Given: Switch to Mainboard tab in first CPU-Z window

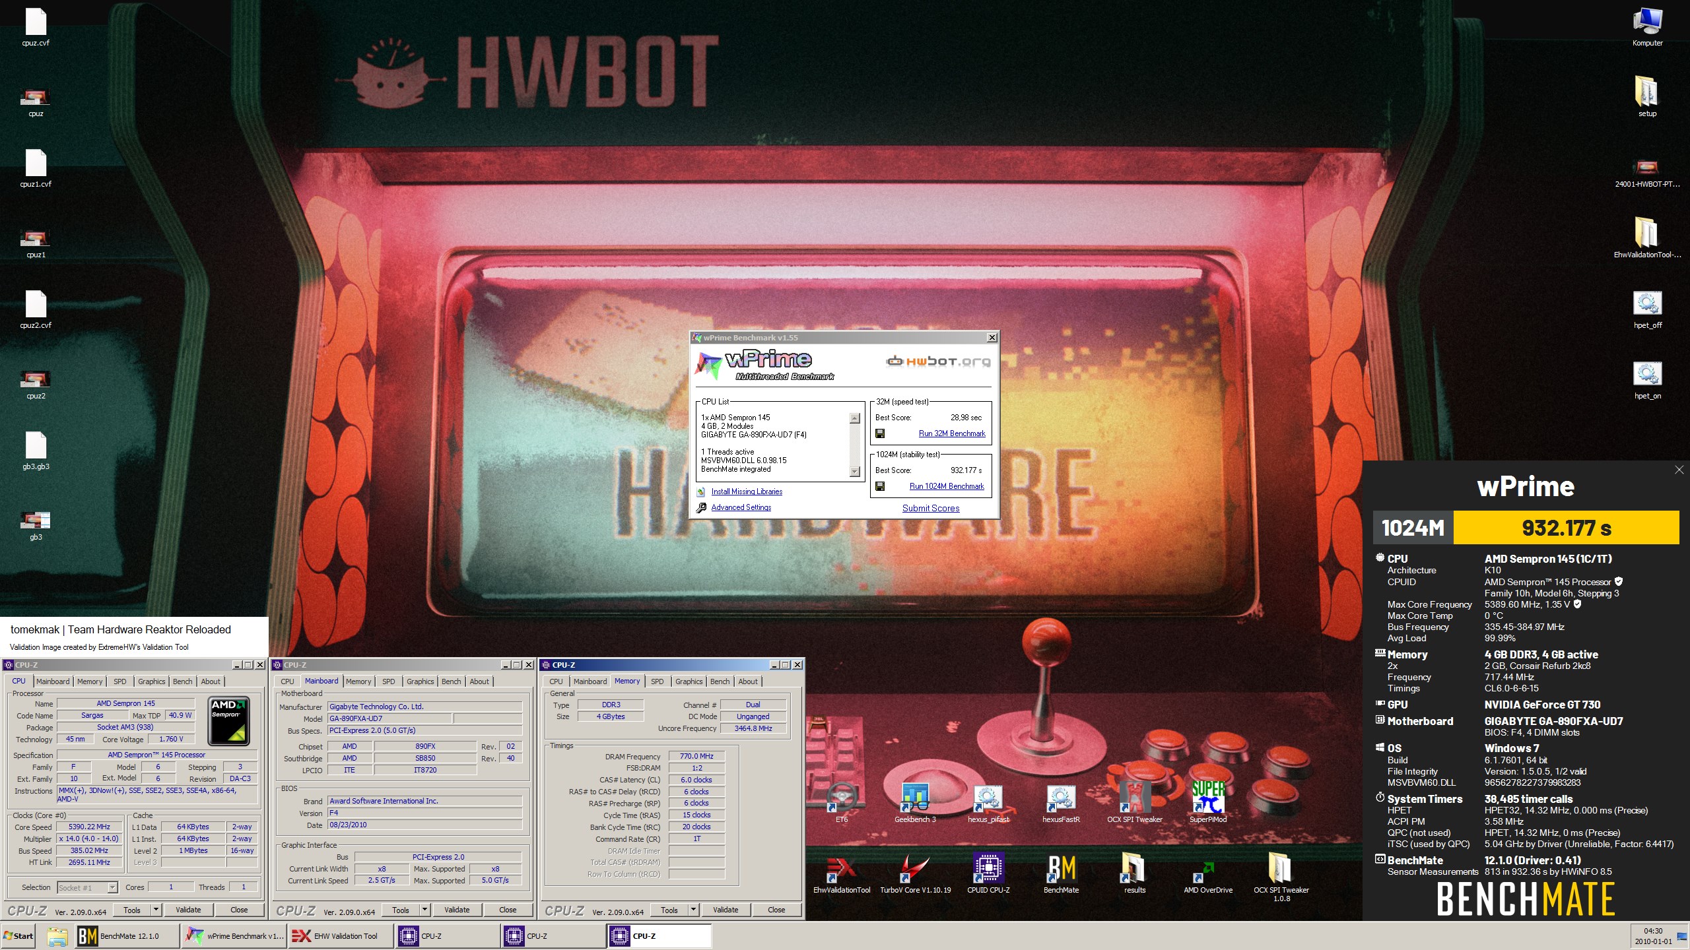Looking at the screenshot, I should pyautogui.click(x=53, y=681).
